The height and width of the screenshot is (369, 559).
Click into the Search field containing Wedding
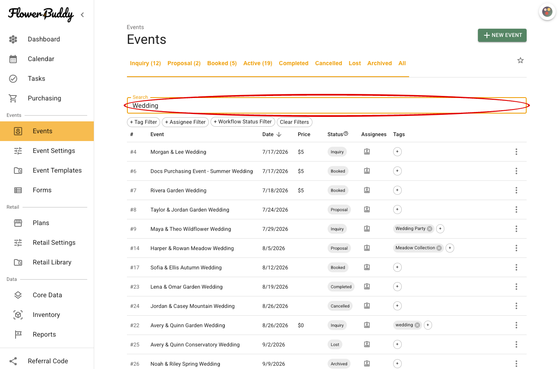point(326,105)
